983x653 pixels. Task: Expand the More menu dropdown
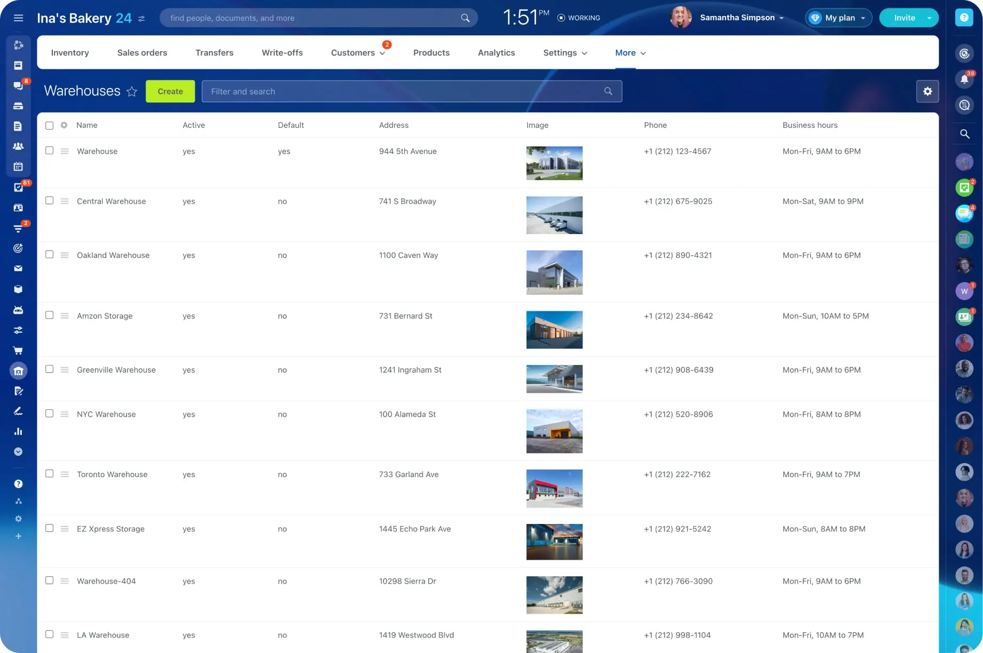point(630,53)
